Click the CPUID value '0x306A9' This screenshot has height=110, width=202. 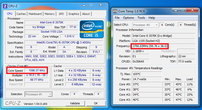pyautogui.click(x=141, y=61)
